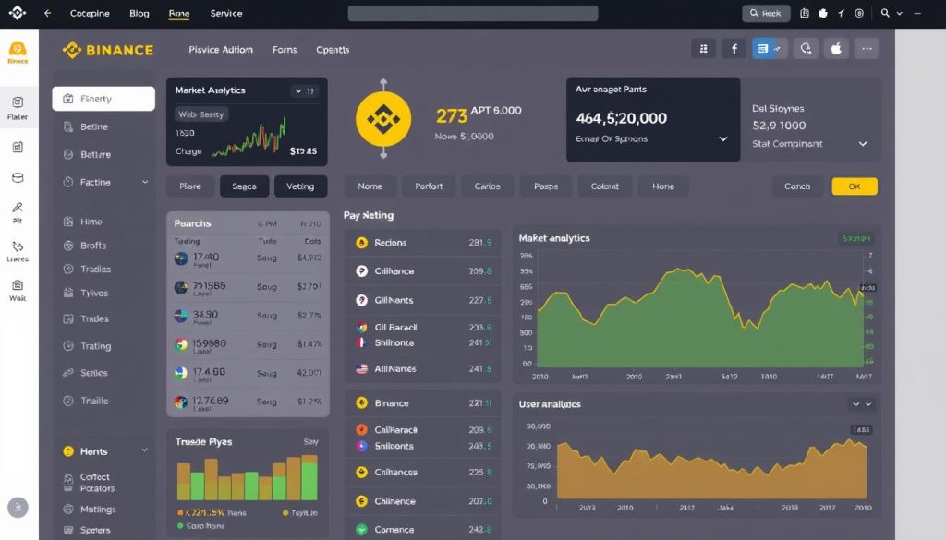Open the Cpentls menu
946x540 pixels.
333,50
